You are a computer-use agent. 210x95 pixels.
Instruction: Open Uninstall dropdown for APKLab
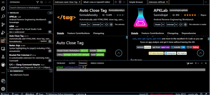click(176, 25)
